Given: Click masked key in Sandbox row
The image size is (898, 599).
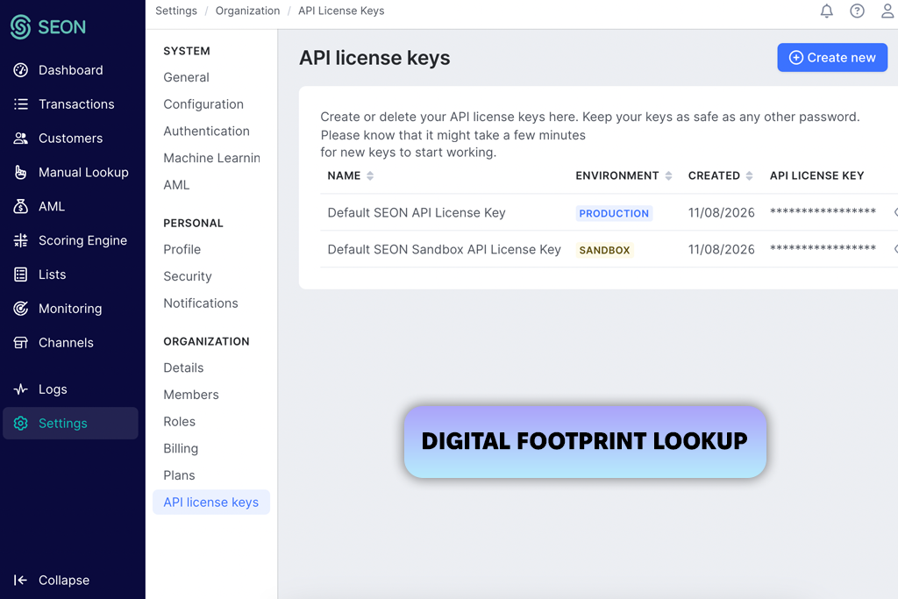Looking at the screenshot, I should (823, 248).
